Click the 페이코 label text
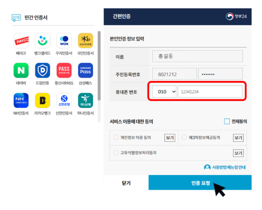Viewport: 262px width, 210px height. click(21, 53)
